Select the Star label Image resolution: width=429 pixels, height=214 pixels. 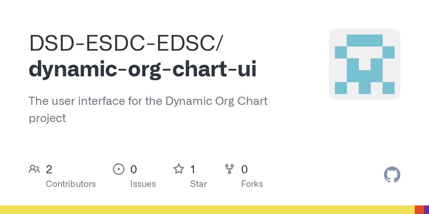tap(198, 184)
